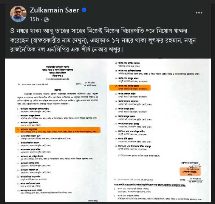Click the blue verified badge
215x204 pixels.
tap(84, 10)
